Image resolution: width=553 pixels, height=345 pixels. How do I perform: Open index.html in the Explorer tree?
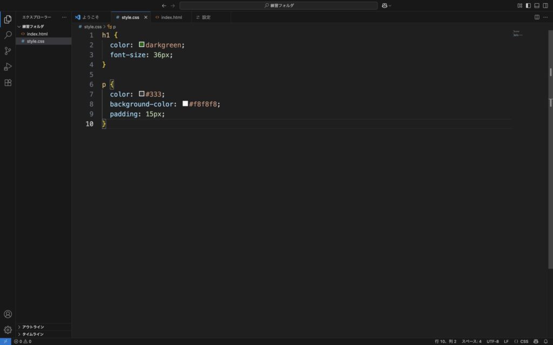[x=43, y=34]
